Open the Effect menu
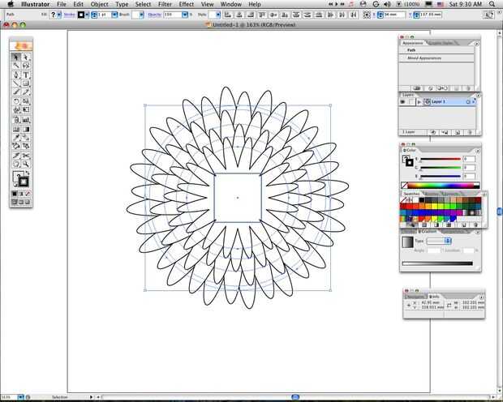 pos(187,5)
